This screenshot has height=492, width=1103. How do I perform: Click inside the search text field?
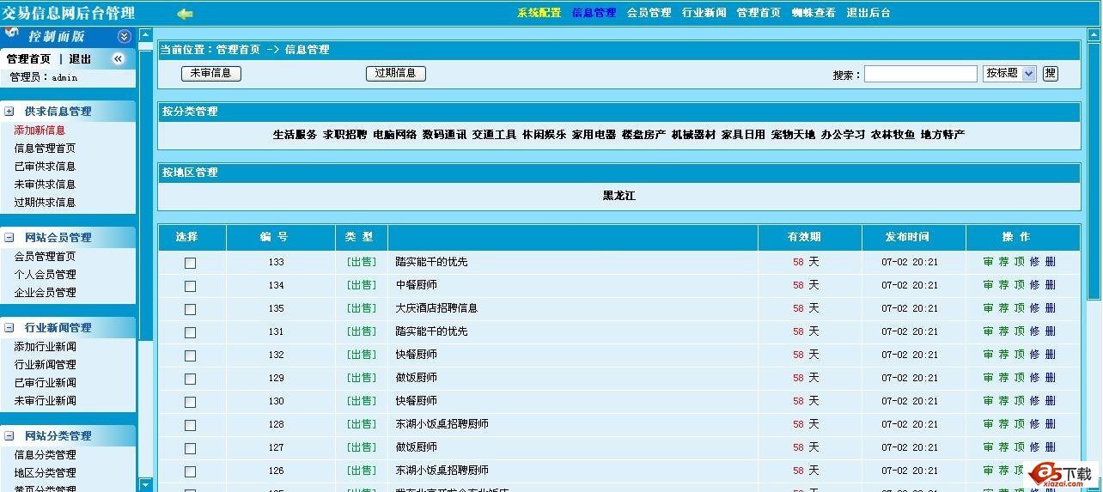point(921,74)
